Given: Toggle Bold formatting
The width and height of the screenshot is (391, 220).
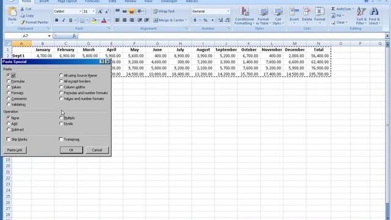Looking at the screenshot, I should click(57, 20).
